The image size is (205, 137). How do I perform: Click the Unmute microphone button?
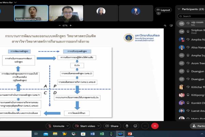(x=56, y=126)
